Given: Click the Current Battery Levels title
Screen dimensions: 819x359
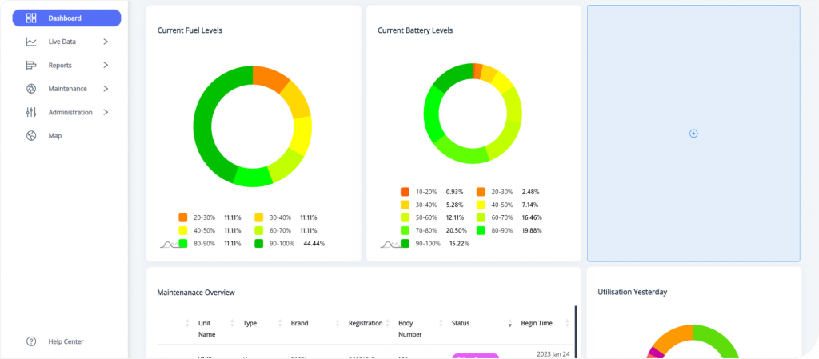Looking at the screenshot, I should pos(415,30).
